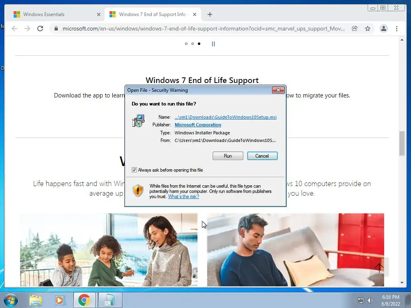This screenshot has height=308, width=411.
Task: Click the Run button in security warning
Action: [x=228, y=156]
